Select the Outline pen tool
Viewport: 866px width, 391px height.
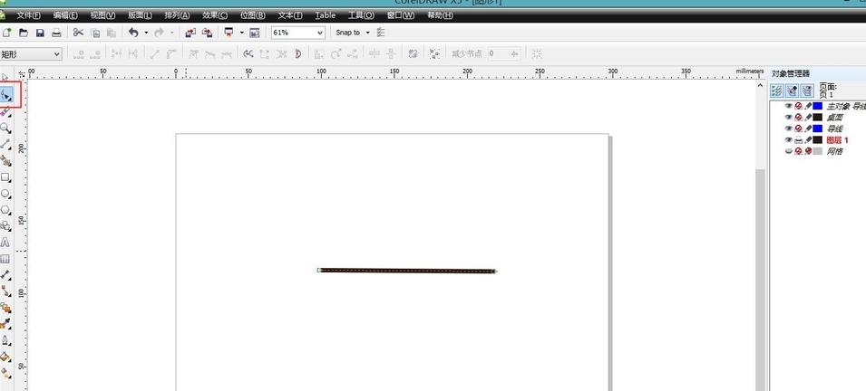click(5, 339)
